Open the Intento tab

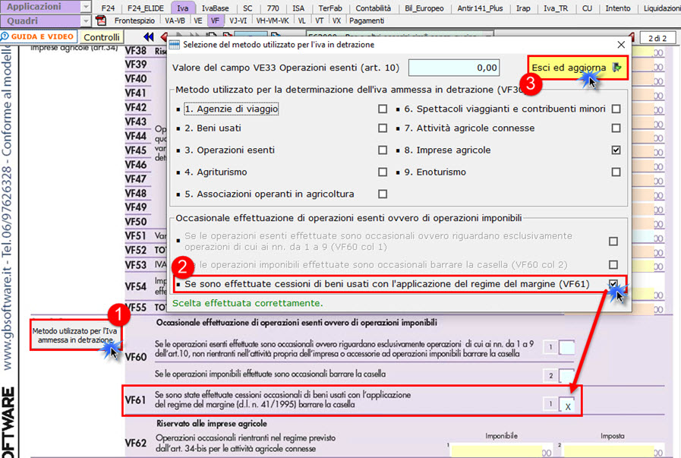[x=617, y=8]
